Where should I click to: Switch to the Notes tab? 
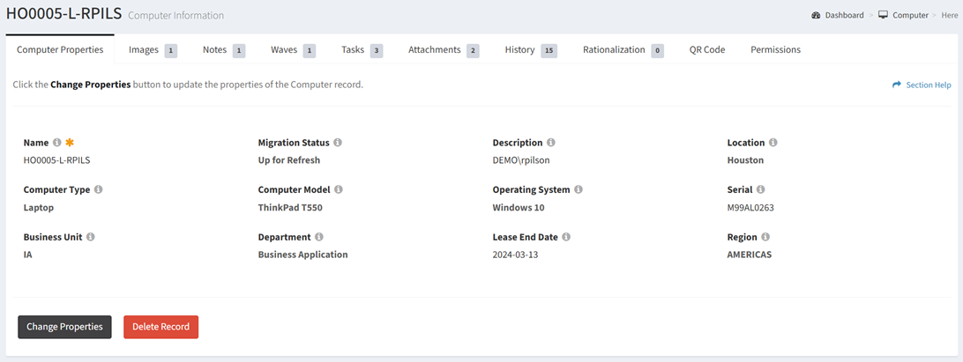223,50
